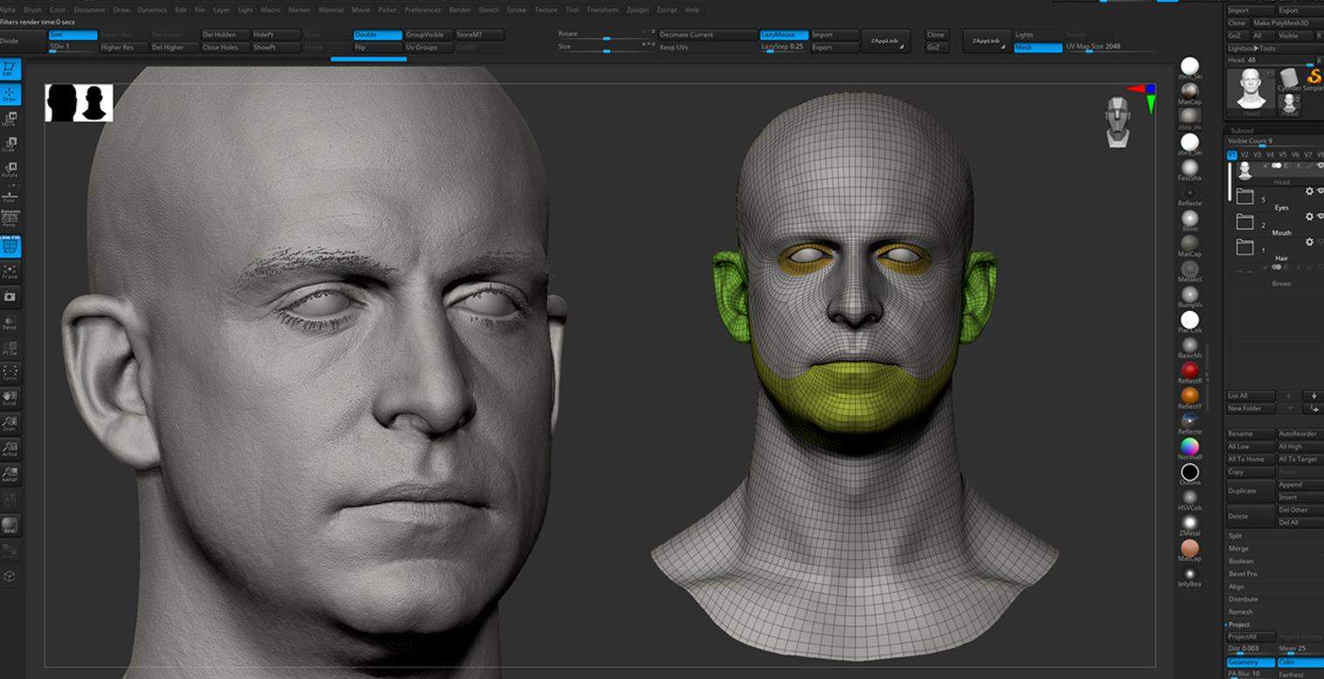The height and width of the screenshot is (679, 1324).
Task: Click the ProjectAll button
Action: pyautogui.click(x=1250, y=637)
